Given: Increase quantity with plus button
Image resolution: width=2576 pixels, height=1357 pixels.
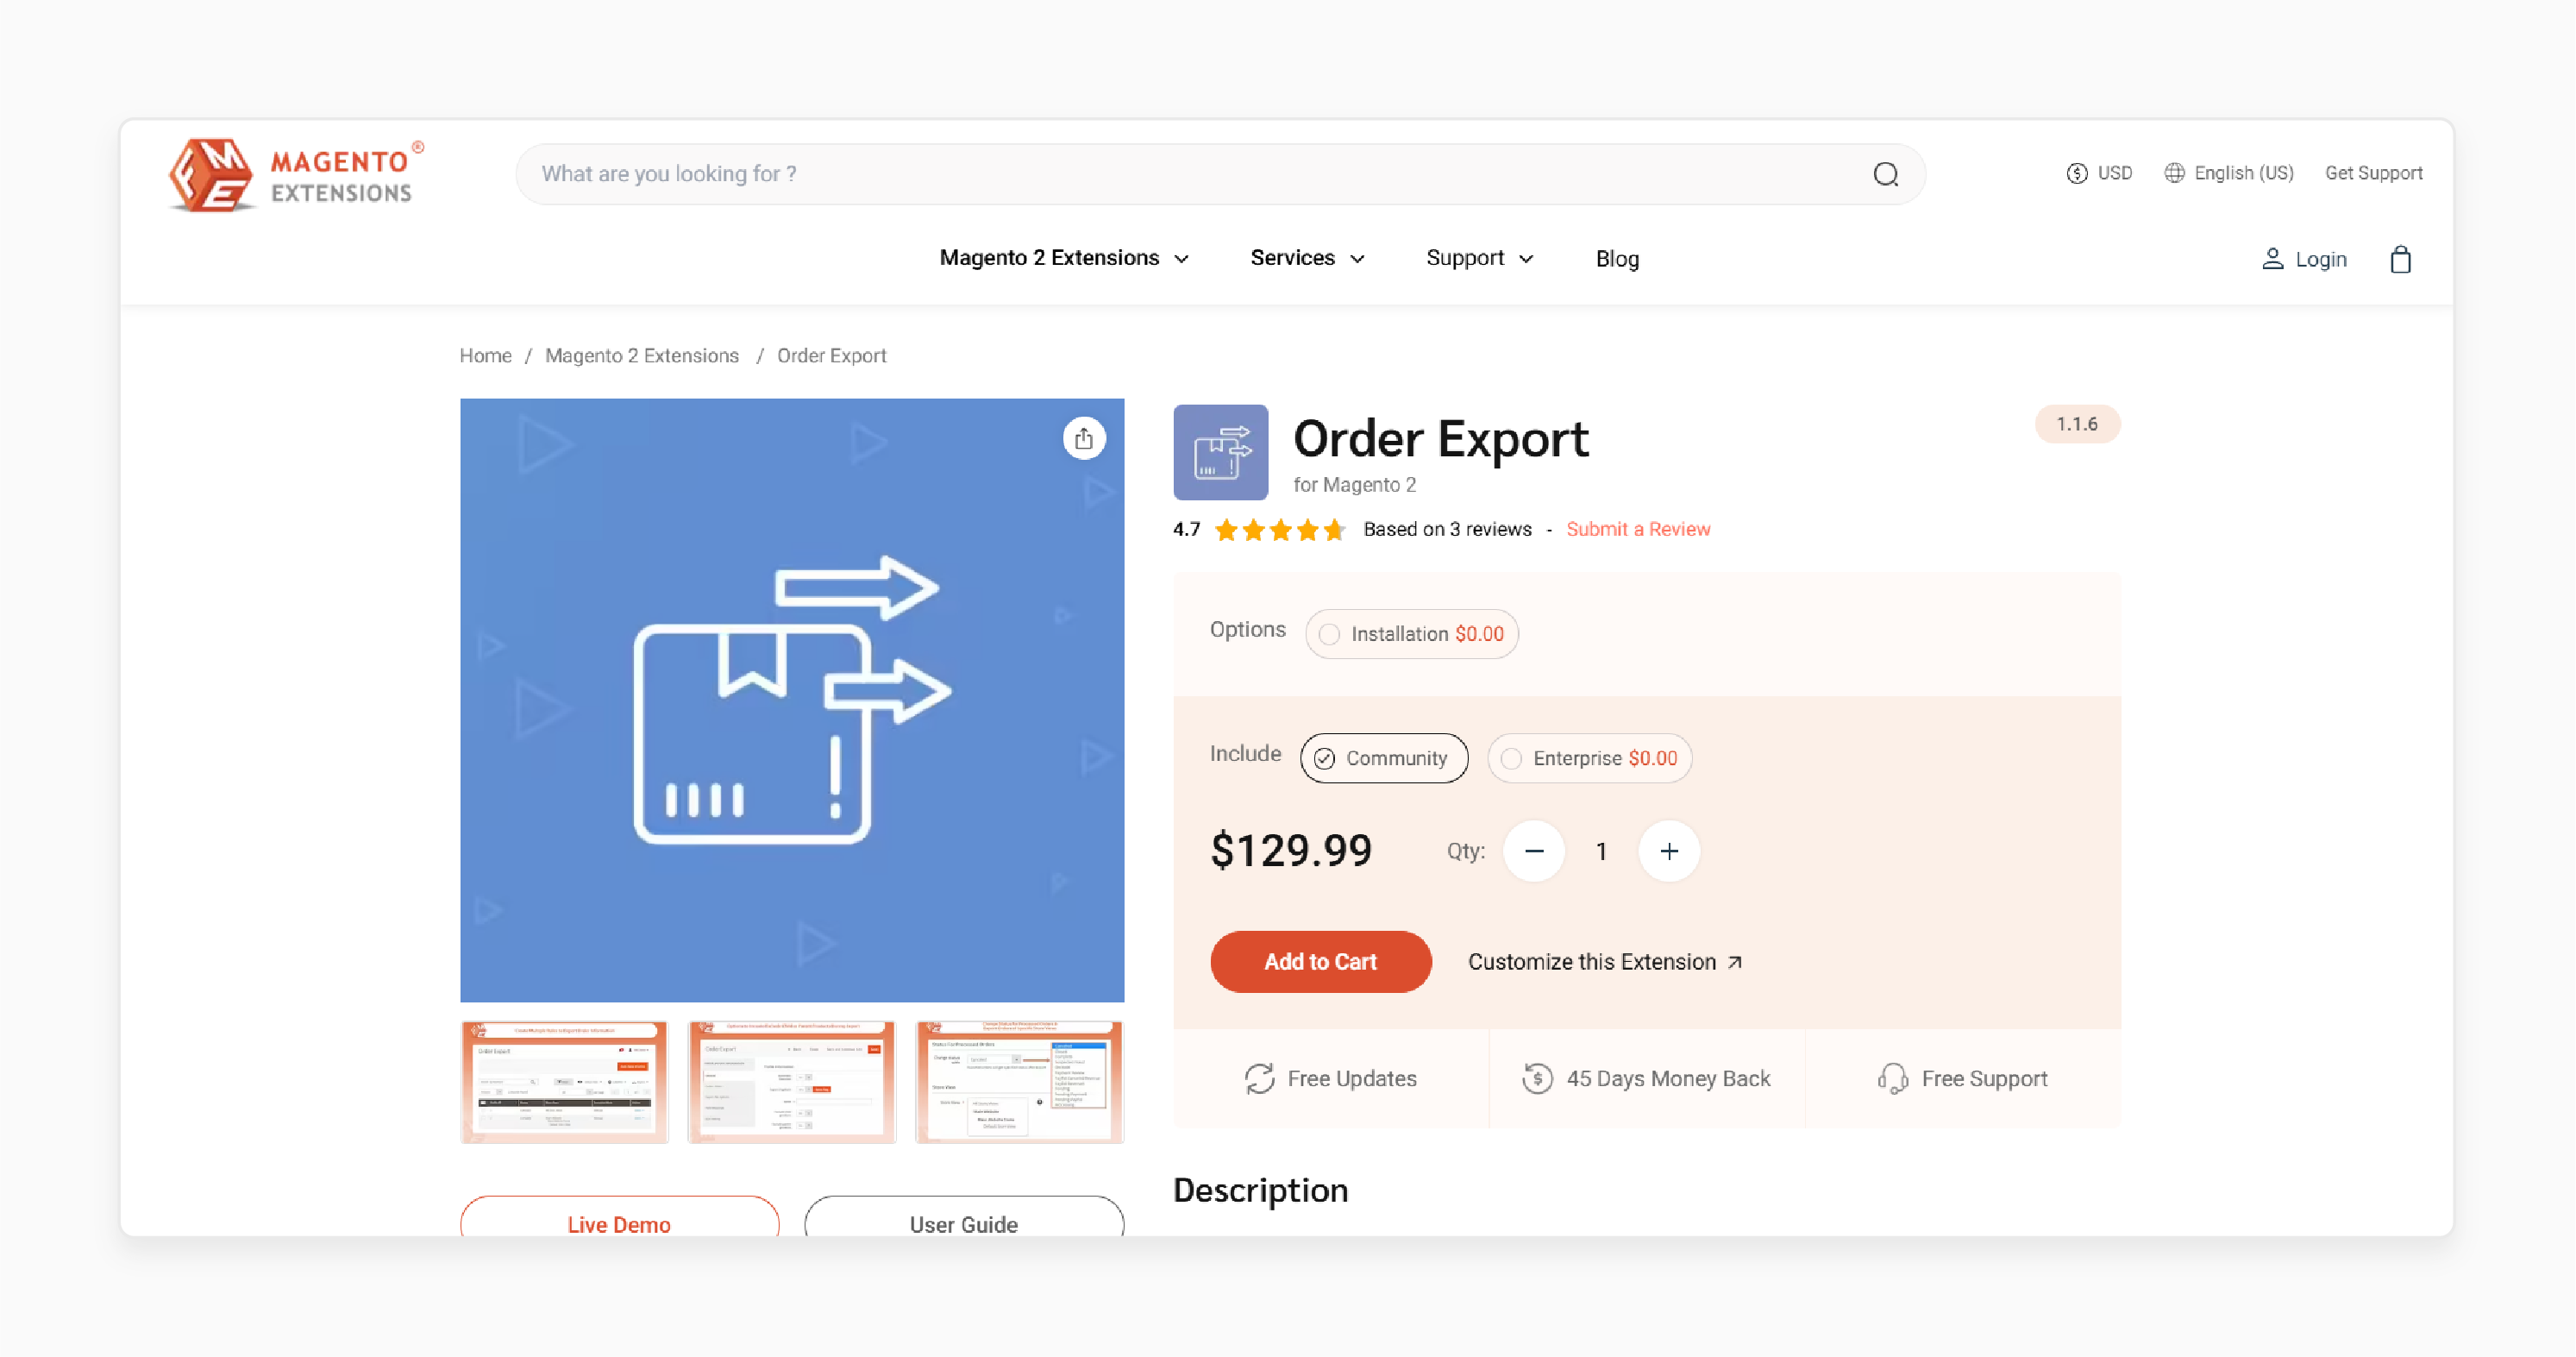Looking at the screenshot, I should [x=1669, y=851].
